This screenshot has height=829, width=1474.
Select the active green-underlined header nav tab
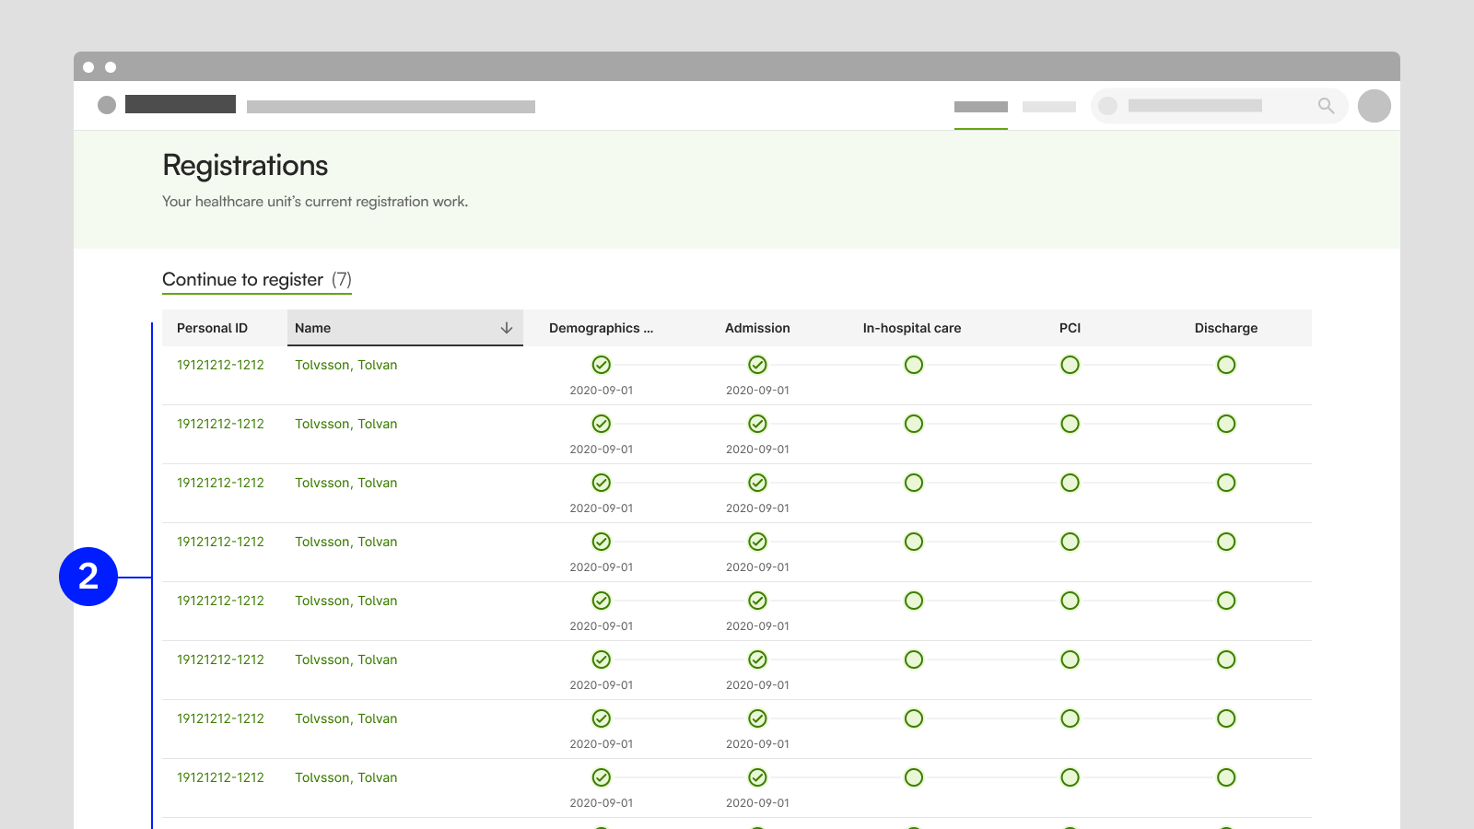(x=981, y=107)
